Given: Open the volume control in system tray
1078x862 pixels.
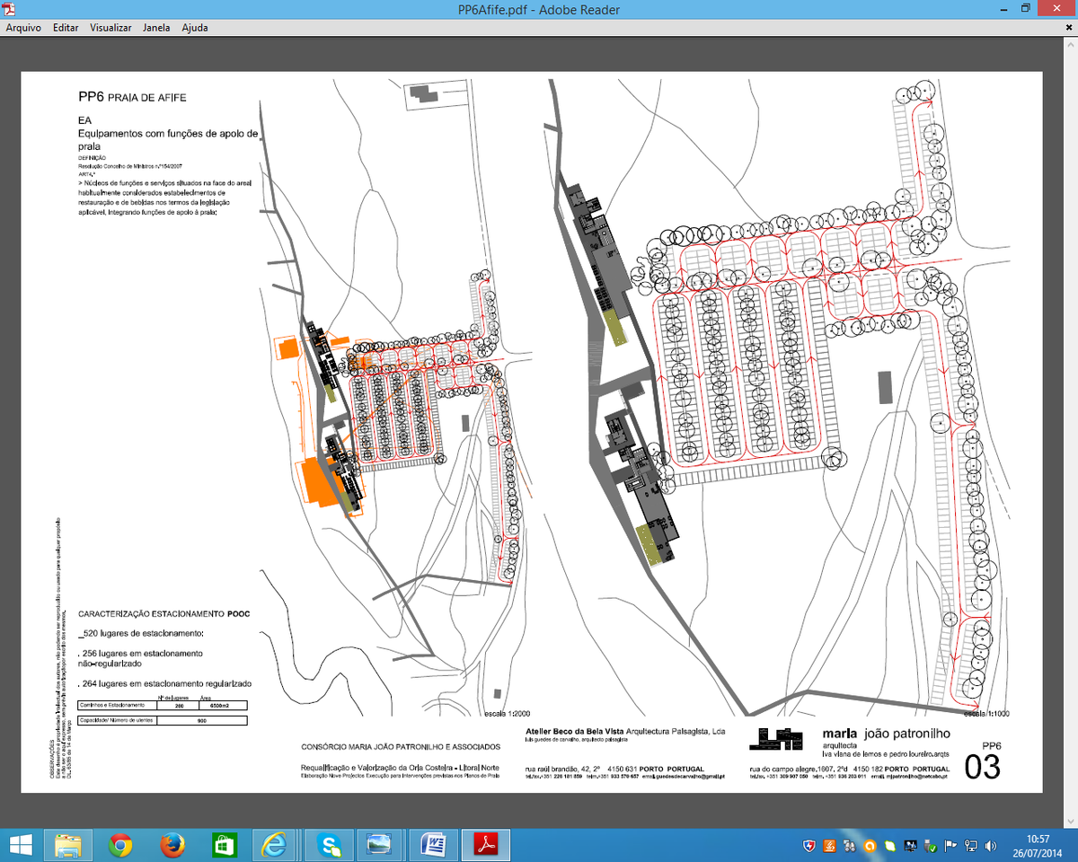Looking at the screenshot, I should (x=991, y=846).
